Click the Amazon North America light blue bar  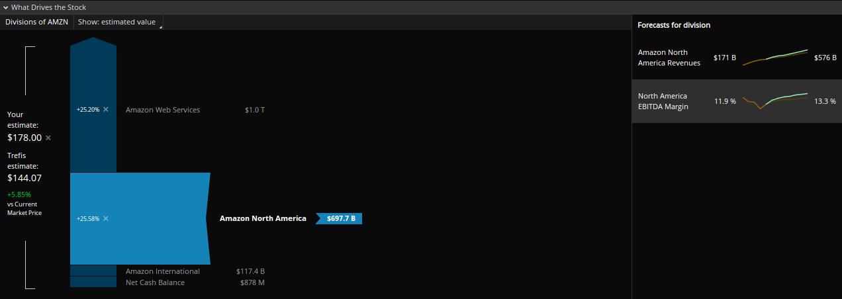pos(140,218)
